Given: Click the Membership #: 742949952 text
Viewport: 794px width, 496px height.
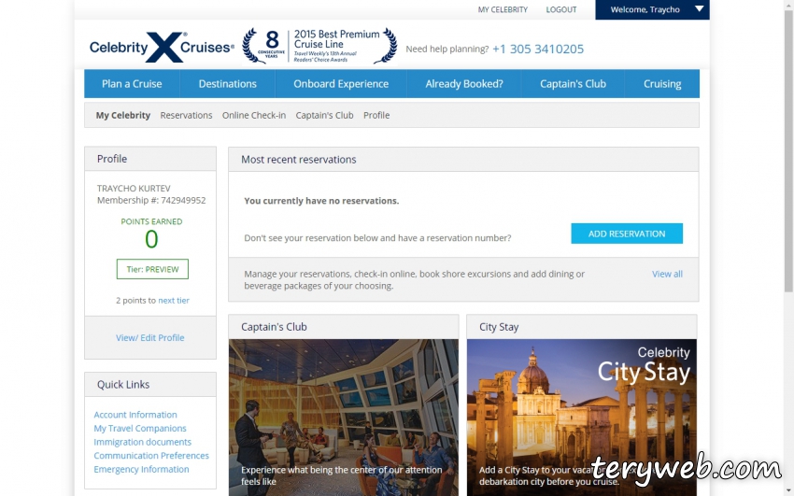Looking at the screenshot, I should (x=151, y=201).
